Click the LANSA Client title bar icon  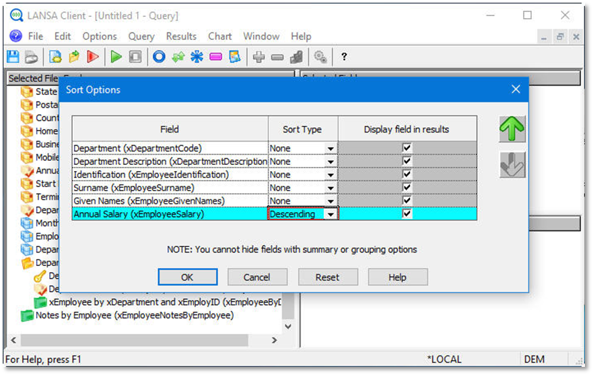click(17, 15)
